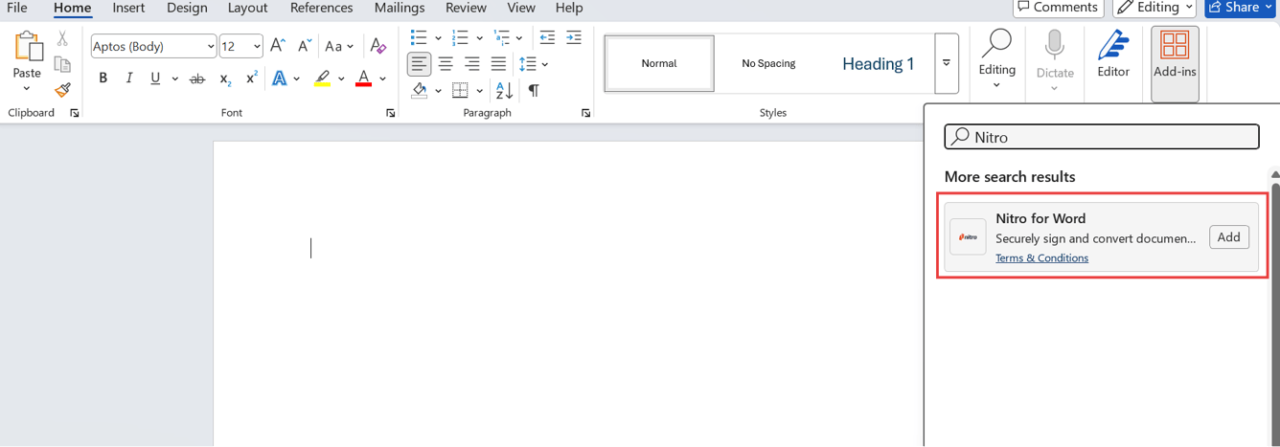Click the Multilevel list icon
Viewport: 1280px width, 447px height.
[501, 37]
